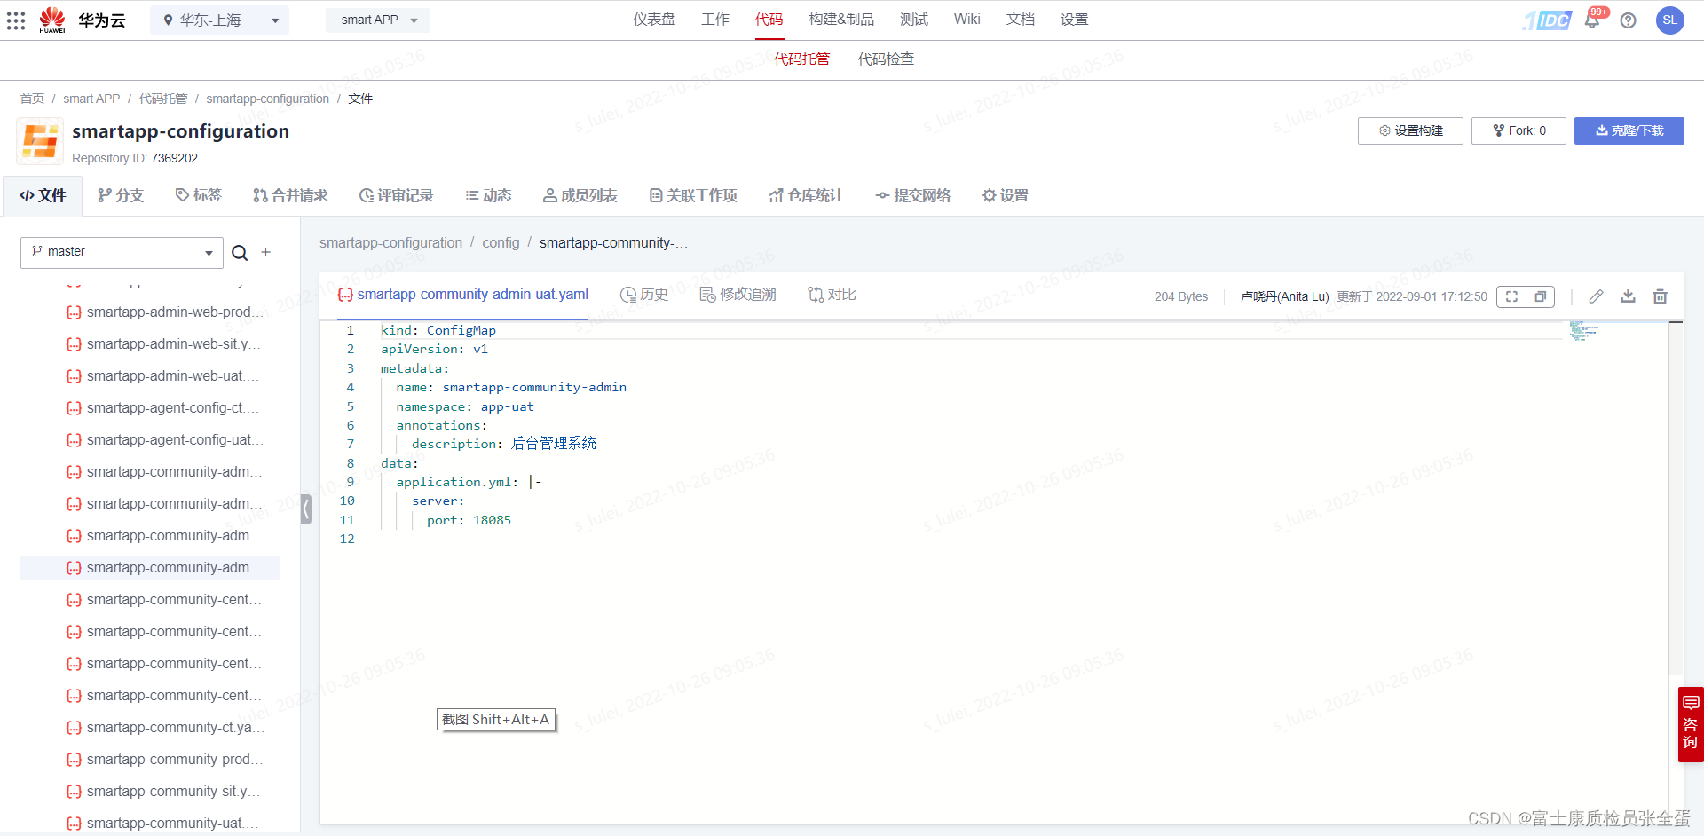Click the code minimap preview

coord(1583,331)
